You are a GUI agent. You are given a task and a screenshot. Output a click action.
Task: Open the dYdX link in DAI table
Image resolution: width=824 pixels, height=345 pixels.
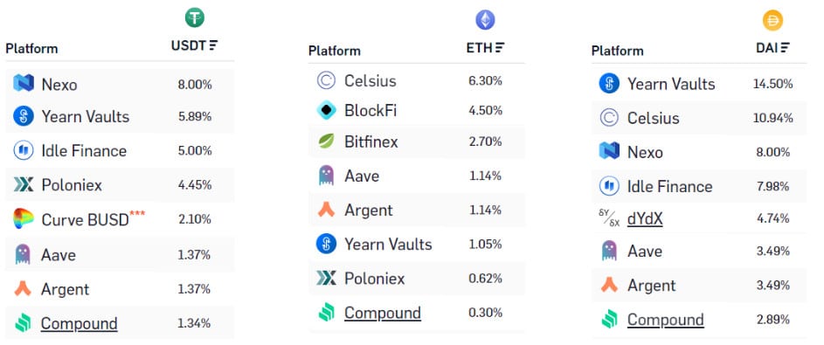point(645,218)
